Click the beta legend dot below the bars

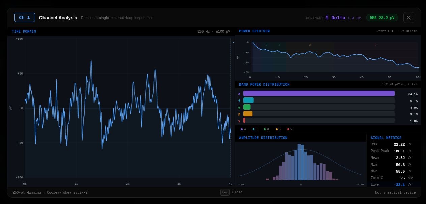(x=277, y=129)
